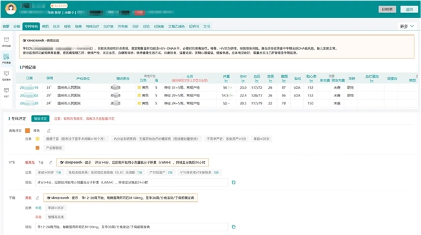
Task: Click the 慢性高血压 factor tag
Action: click(56, 217)
